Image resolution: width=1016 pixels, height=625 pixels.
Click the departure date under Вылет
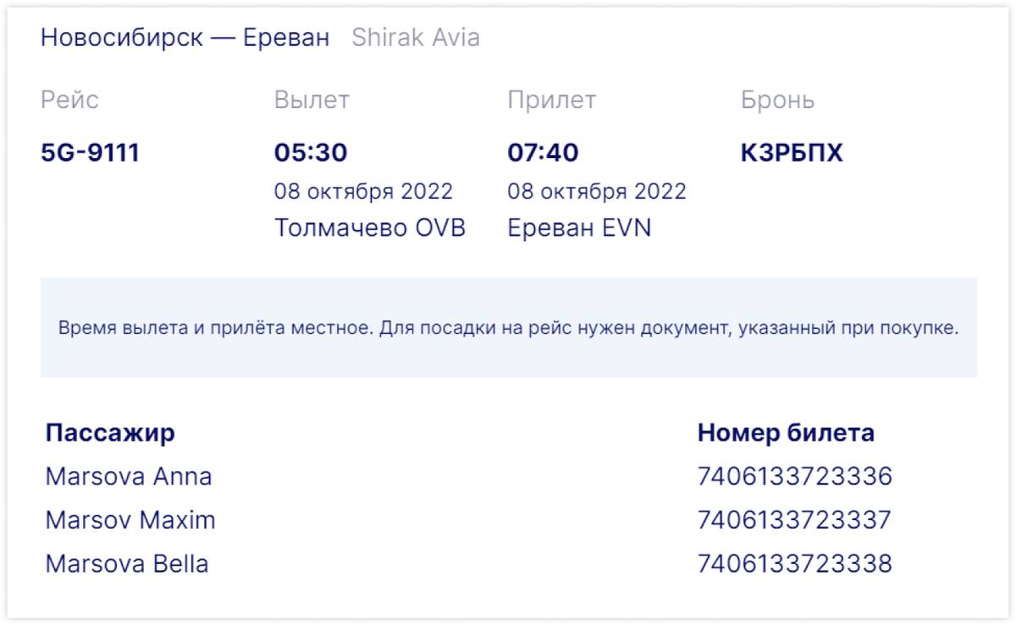pyautogui.click(x=363, y=191)
